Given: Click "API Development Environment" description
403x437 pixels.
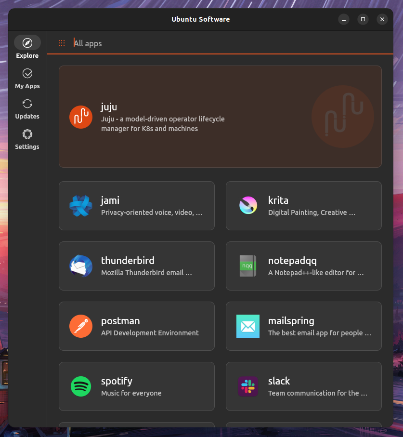Looking at the screenshot, I should tap(150, 333).
